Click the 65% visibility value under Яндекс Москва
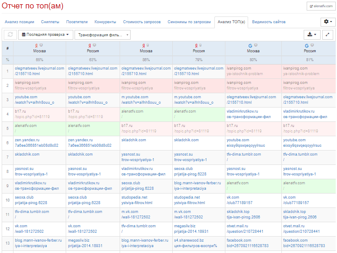Viewport: 337px width, 253px height. click(40, 60)
